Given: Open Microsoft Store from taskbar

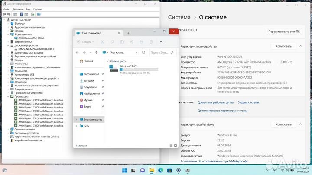Looking at the screenshot, I should (x=169, y=170).
